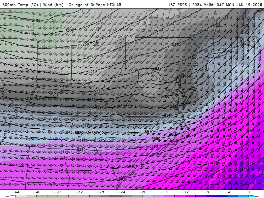Click the "Wind (kts)" header label
Image resolution: width=264 pixels, height=198 pixels.
[x=53, y=5]
